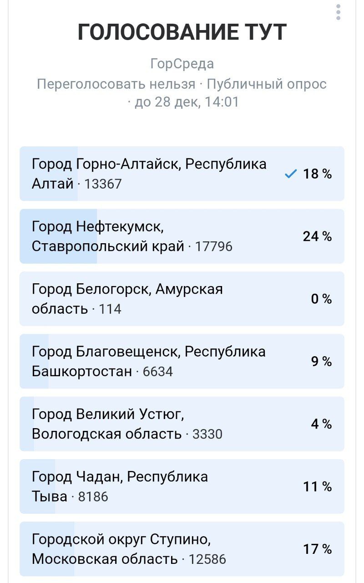Click the 17796 vote count
The image size is (364, 583).
pos(214,247)
